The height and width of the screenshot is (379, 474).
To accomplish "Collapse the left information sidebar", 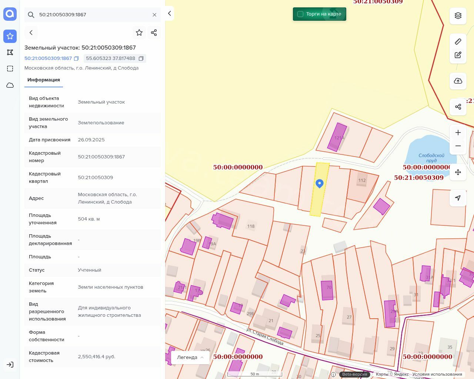I will click(169, 13).
